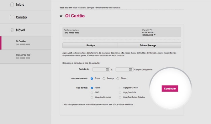Enable the Ligações Outras Cidades checkbox
211x124 pixels.
pos(120,97)
